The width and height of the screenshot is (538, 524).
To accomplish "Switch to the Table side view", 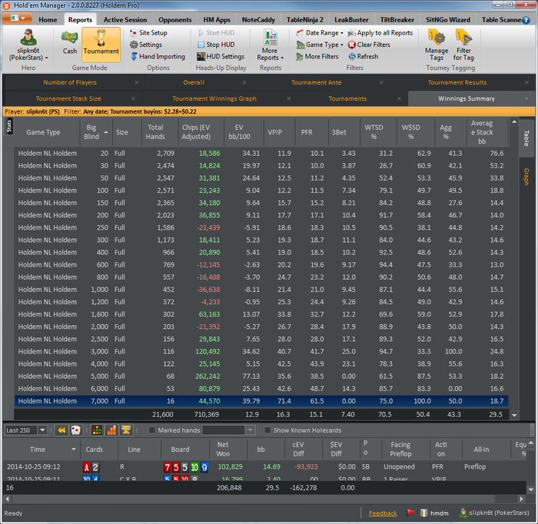I will point(526,138).
